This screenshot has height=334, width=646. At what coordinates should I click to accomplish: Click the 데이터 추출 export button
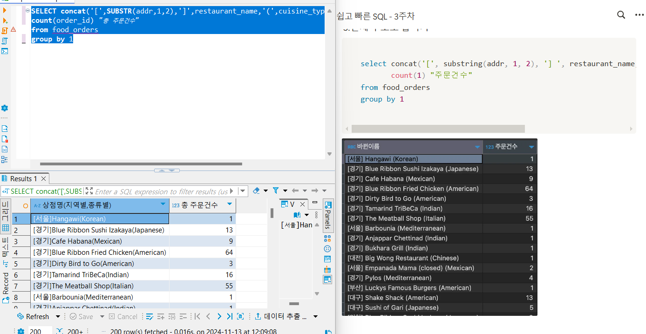(281, 316)
